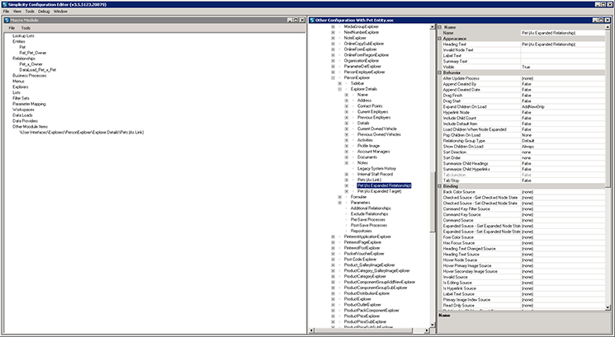
Task: Expand the Formulae node
Action: coord(339,197)
